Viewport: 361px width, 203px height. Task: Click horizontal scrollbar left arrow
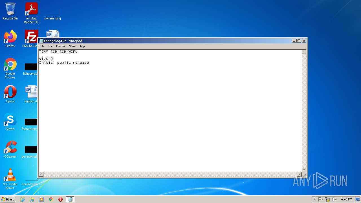click(x=41, y=175)
